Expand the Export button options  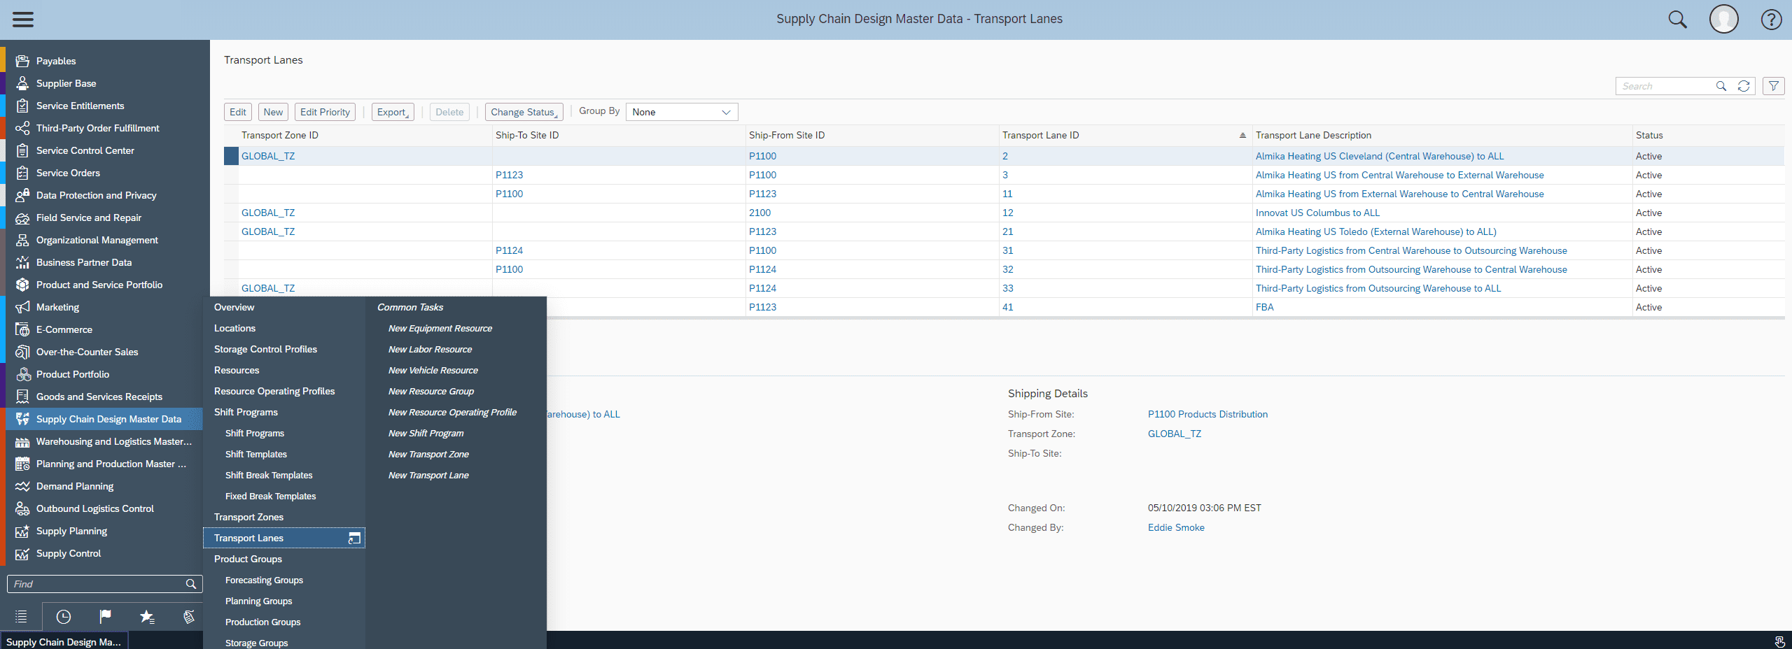click(392, 111)
